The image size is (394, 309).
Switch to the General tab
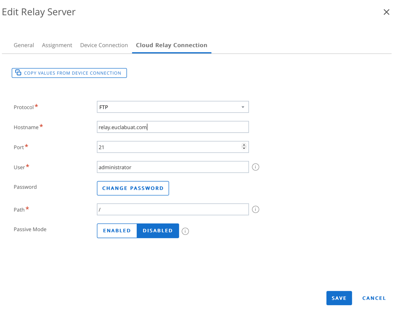click(24, 45)
